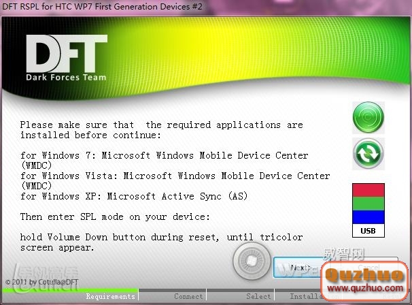Click the green progress bar above Requirements
Viewport: 412px width, 305px height.
70,290
